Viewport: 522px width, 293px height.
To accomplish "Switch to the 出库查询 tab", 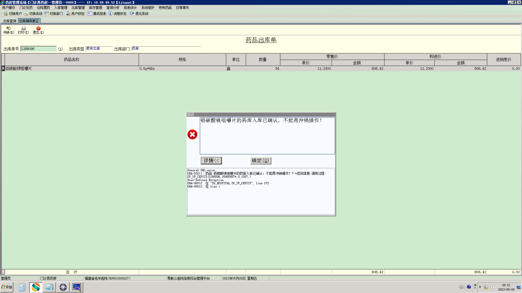I will click(x=10, y=21).
